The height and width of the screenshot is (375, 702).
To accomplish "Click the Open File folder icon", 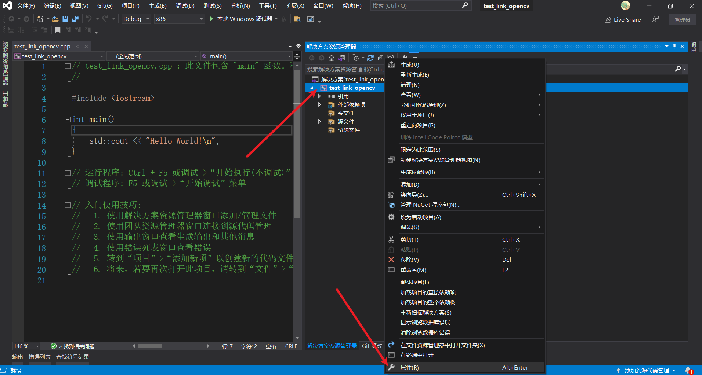I will (x=55, y=19).
